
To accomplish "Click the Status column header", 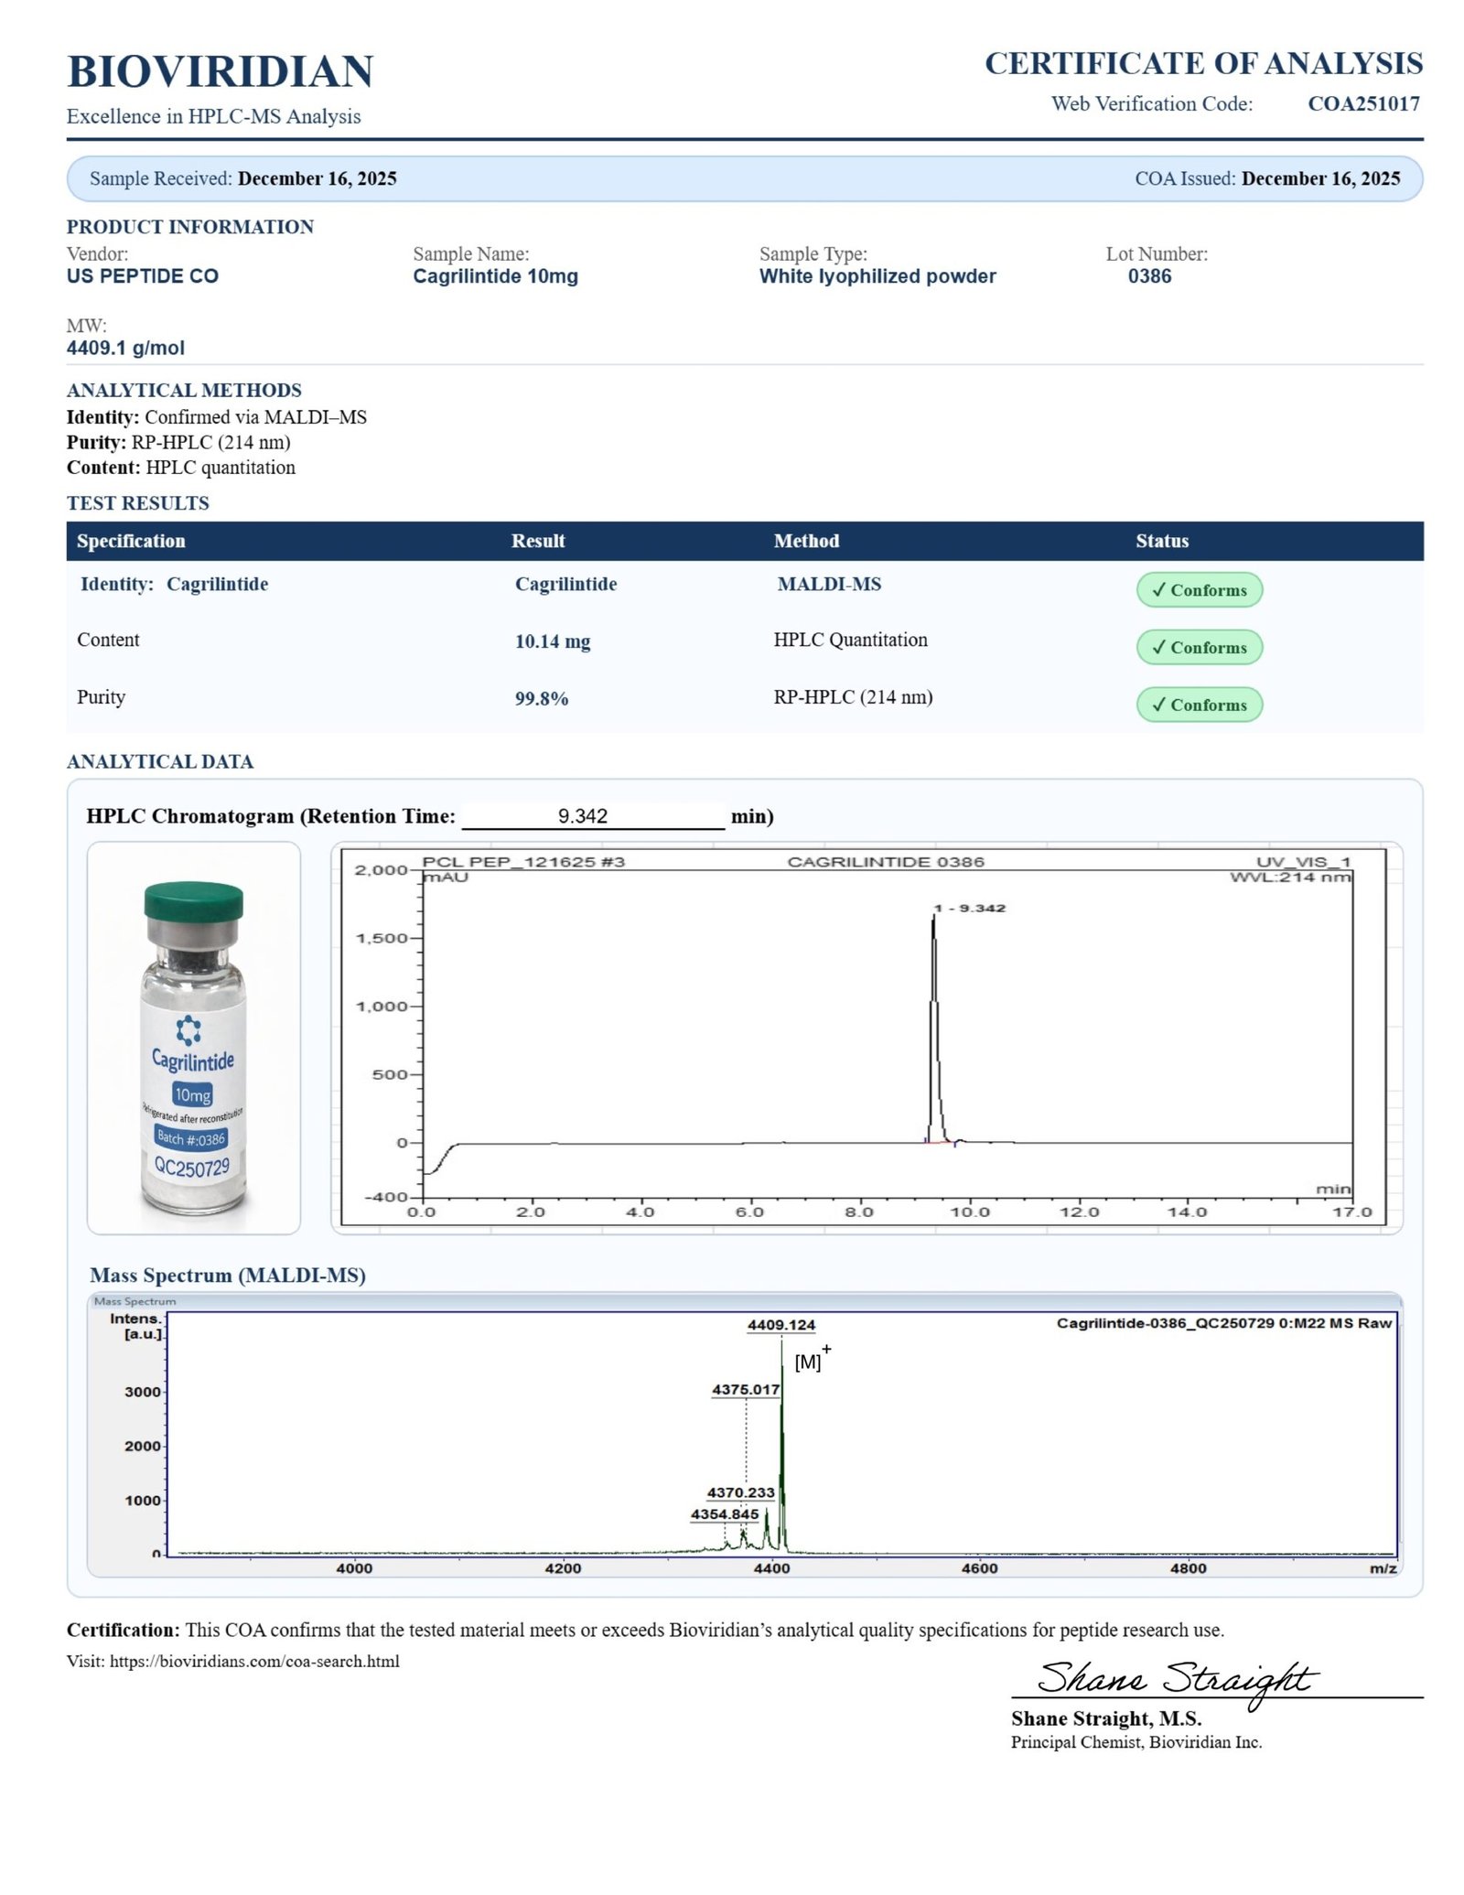I will 1162,541.
